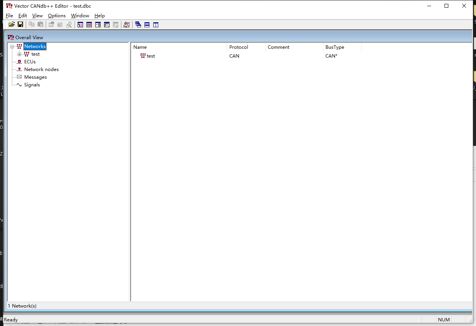Tile windows vertically via toolbar icon

(x=156, y=25)
